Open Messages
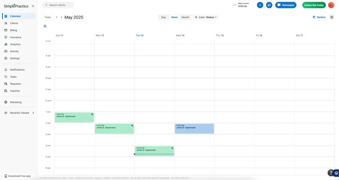This screenshot has width=339, height=180. click(286, 5)
